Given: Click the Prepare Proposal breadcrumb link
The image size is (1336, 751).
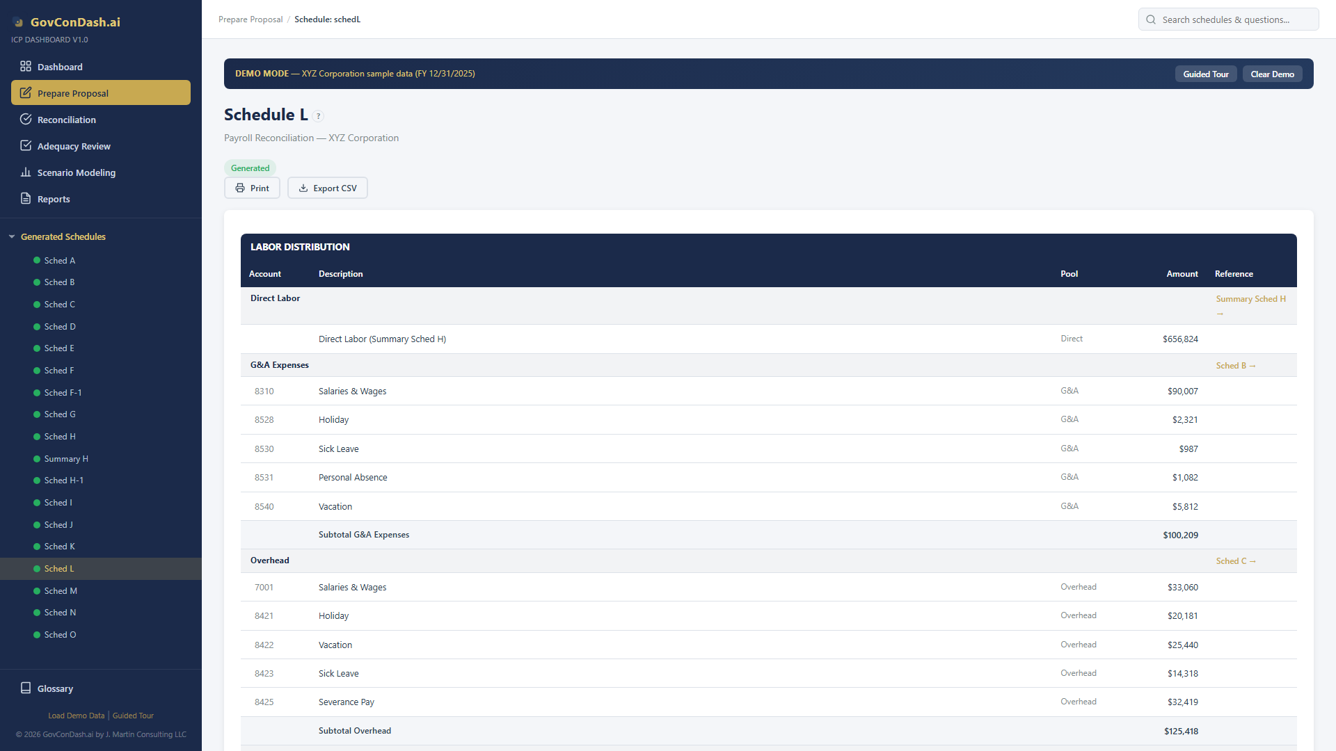Looking at the screenshot, I should 250,19.
